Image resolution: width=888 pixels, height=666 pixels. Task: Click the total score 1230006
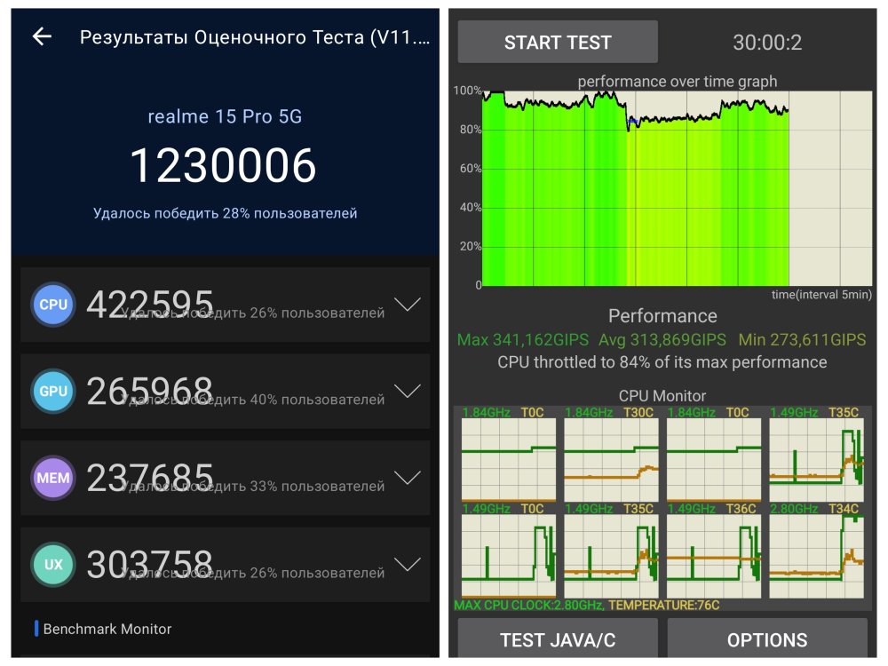tap(223, 166)
